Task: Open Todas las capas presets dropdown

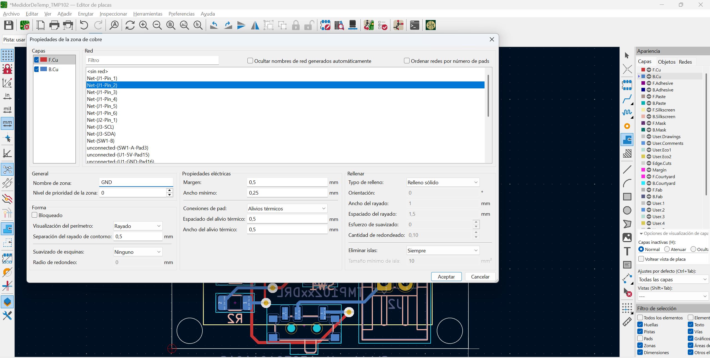Action: pos(673,279)
